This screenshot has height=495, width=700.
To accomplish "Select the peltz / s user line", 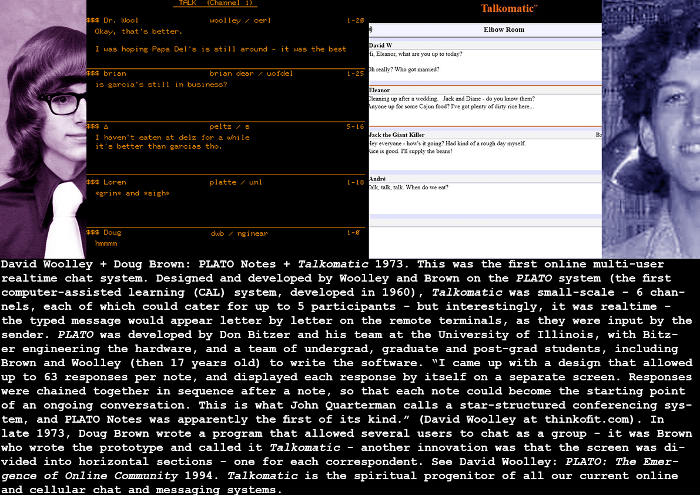I will 229,126.
